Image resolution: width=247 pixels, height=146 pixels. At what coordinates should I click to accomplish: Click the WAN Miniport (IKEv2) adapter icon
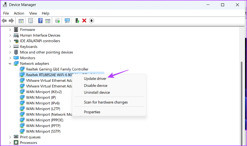pyautogui.click(x=22, y=92)
